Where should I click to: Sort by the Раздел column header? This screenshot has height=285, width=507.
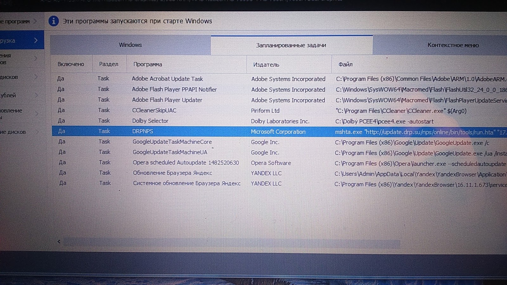click(x=108, y=64)
